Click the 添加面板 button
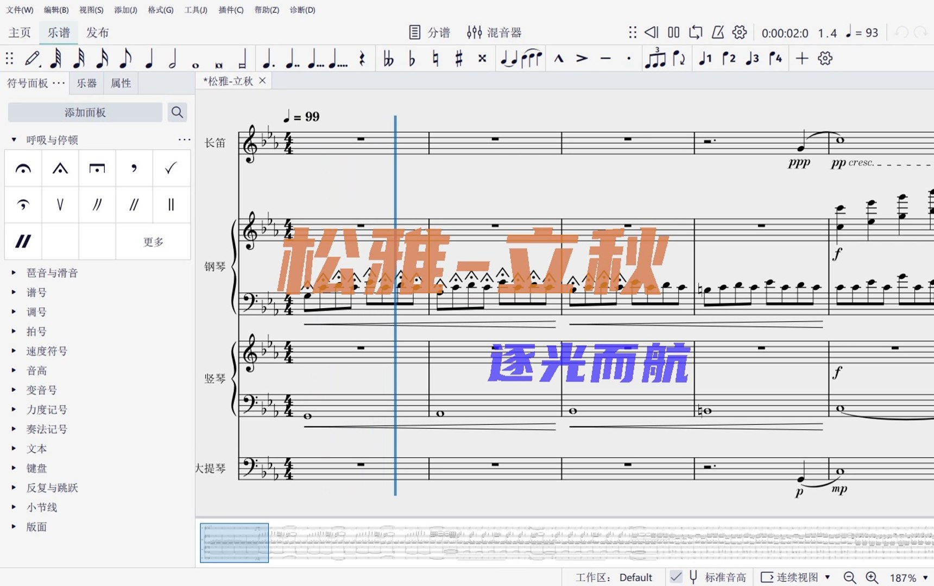Screen dimensions: 934x586 point(85,112)
